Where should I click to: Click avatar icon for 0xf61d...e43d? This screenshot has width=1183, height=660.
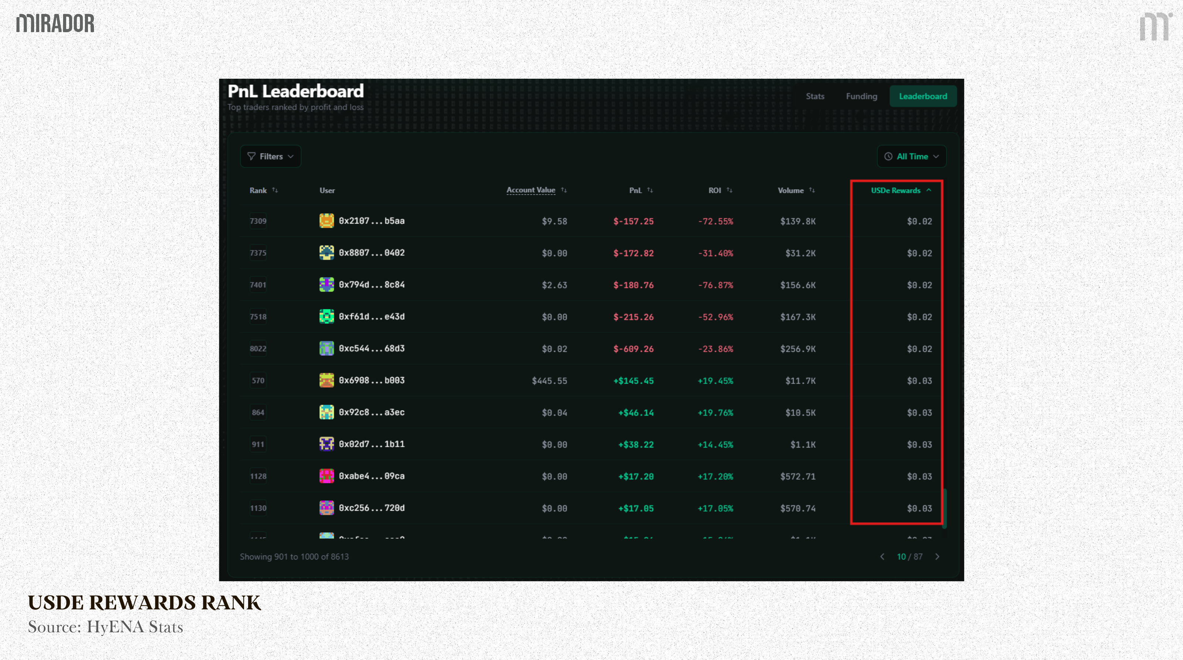(x=326, y=316)
